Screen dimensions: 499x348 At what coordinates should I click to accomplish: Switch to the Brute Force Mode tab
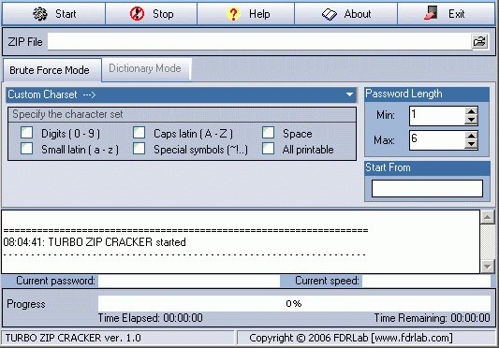[52, 69]
